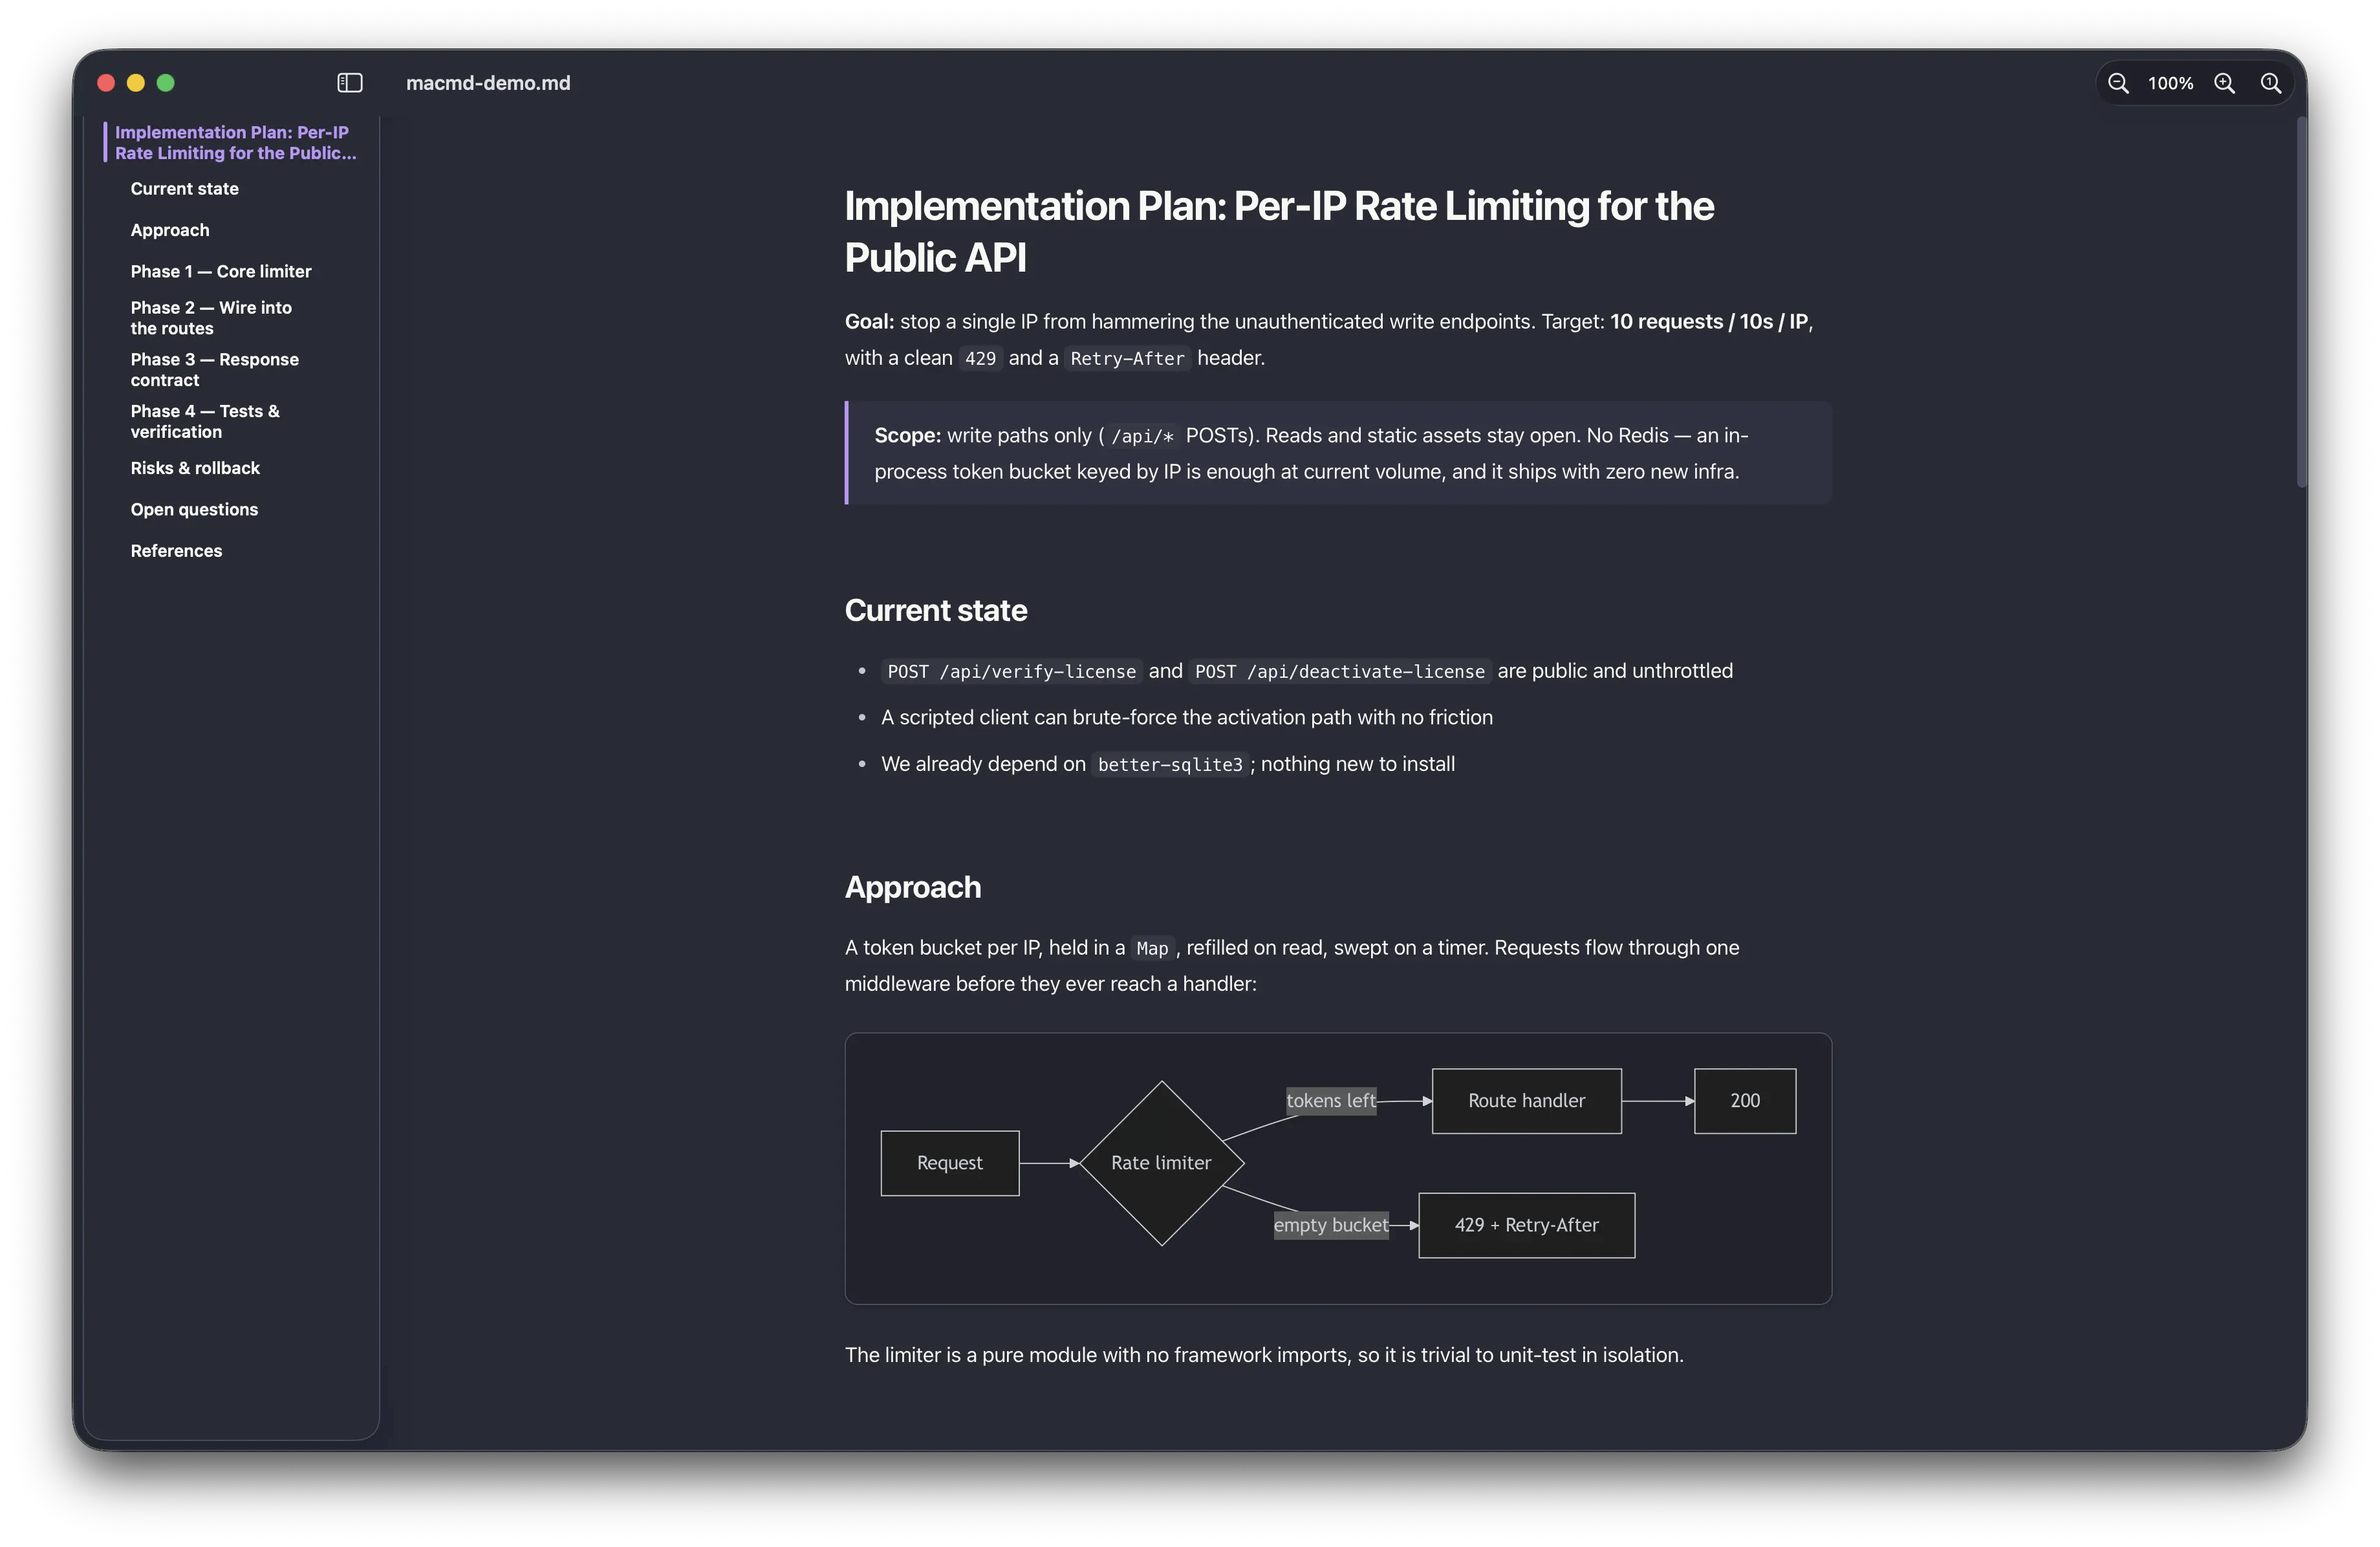
Task: Click the "Retry-After" inline code in Goal paragraph
Action: [1127, 358]
